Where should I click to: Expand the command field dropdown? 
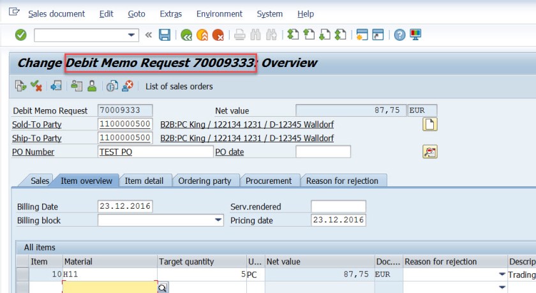132,34
